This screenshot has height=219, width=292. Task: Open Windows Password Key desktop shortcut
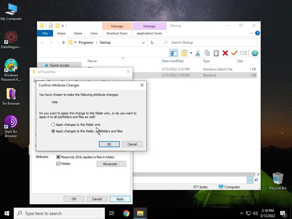tap(11, 70)
